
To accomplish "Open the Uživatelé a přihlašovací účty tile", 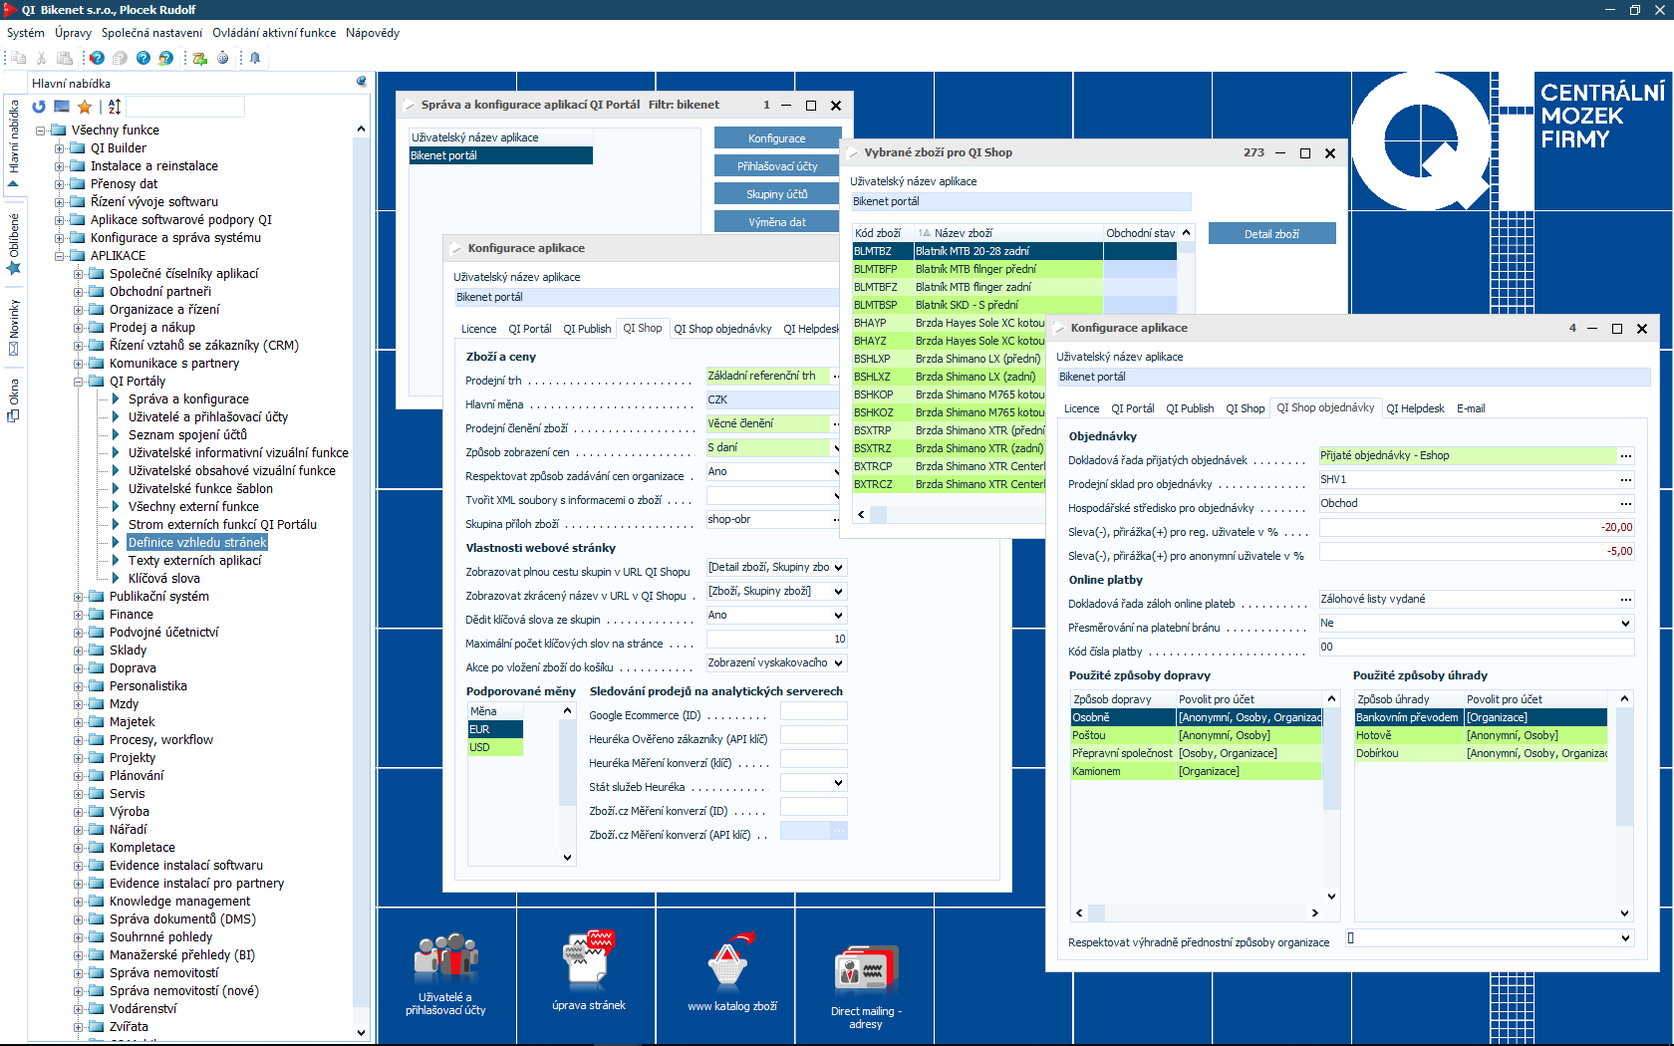I will (445, 973).
